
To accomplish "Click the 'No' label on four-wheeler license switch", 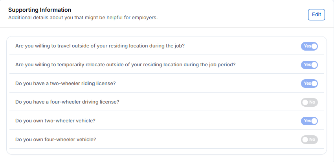I will [312, 102].
